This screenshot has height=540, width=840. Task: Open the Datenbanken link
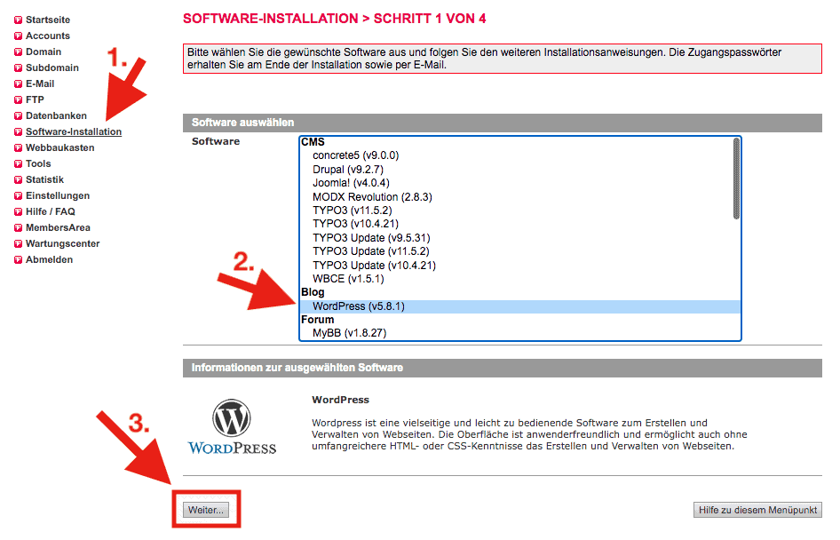click(x=56, y=115)
